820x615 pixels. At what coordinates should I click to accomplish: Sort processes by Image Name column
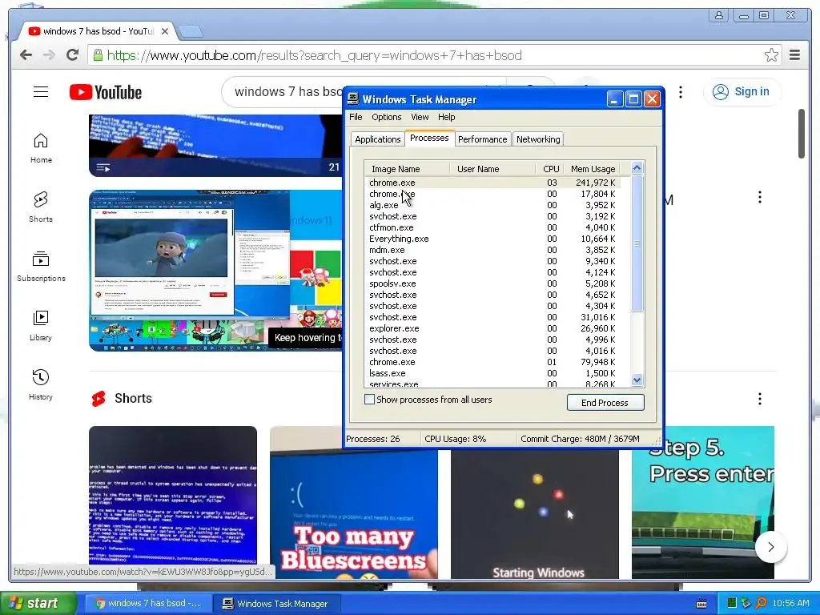click(x=407, y=169)
